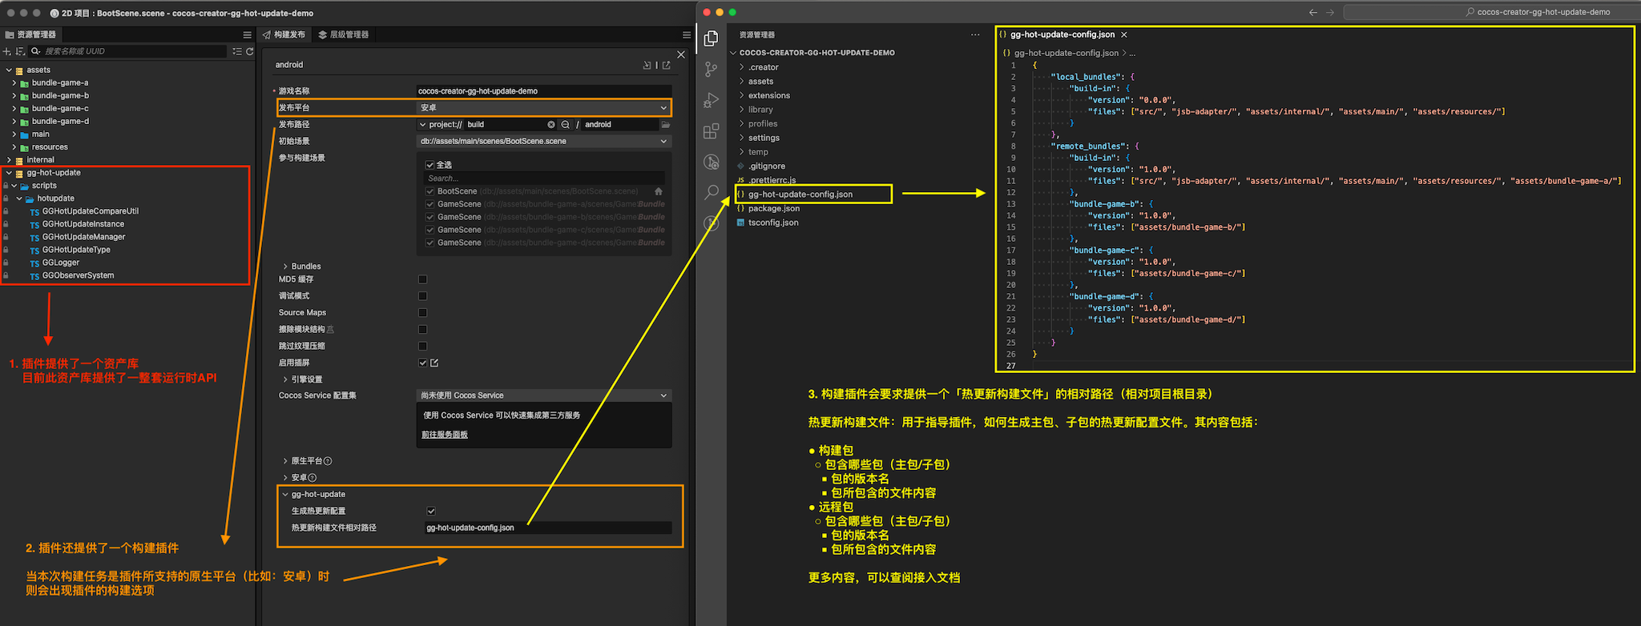Enable the MD5 缓存 checkbox
Viewport: 1641px width, 626px height.
[x=422, y=279]
